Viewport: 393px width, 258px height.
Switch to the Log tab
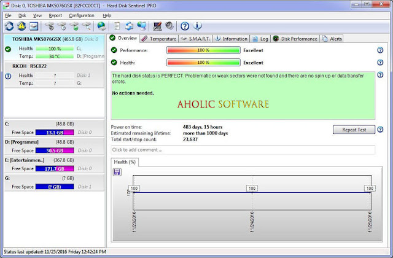point(260,39)
